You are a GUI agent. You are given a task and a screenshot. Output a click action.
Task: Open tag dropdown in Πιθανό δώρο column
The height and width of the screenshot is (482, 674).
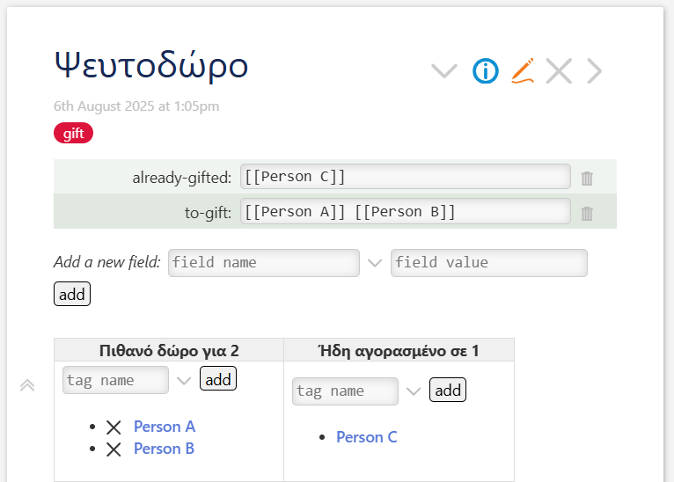click(184, 381)
